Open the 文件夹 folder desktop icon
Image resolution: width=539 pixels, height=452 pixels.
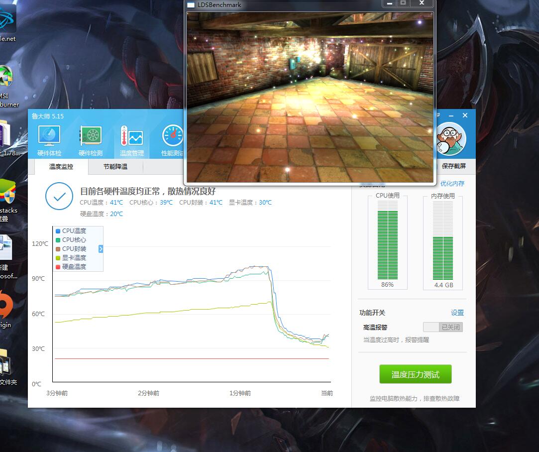tap(8, 366)
